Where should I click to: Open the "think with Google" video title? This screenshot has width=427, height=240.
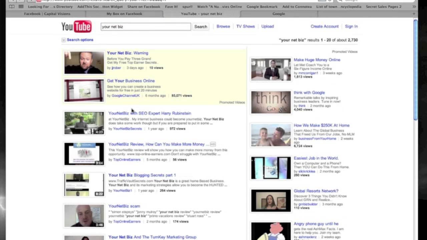[x=309, y=93]
